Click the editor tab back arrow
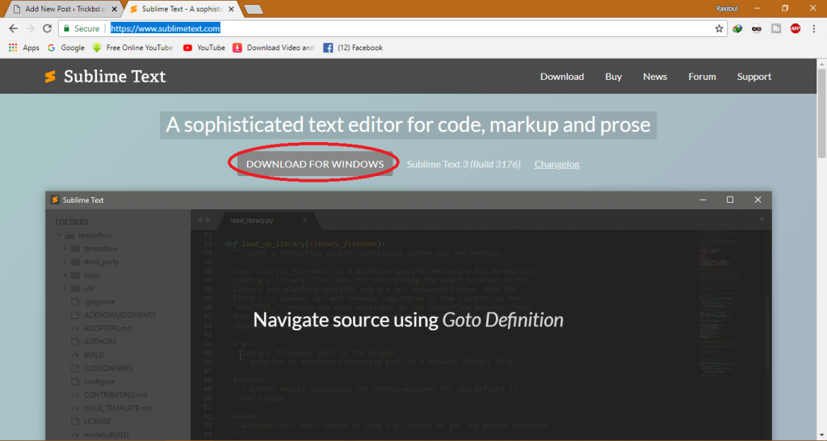The width and height of the screenshot is (827, 441). [x=200, y=220]
